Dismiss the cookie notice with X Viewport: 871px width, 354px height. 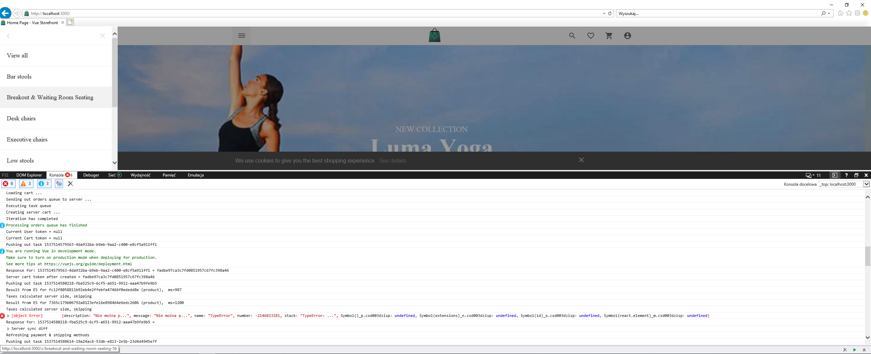[x=582, y=160]
